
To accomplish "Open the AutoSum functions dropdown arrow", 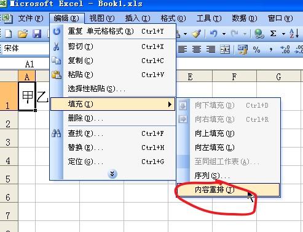I will pyautogui.click(x=283, y=34).
